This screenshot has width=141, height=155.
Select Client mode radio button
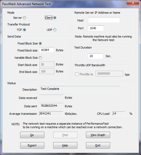tap(55, 18)
